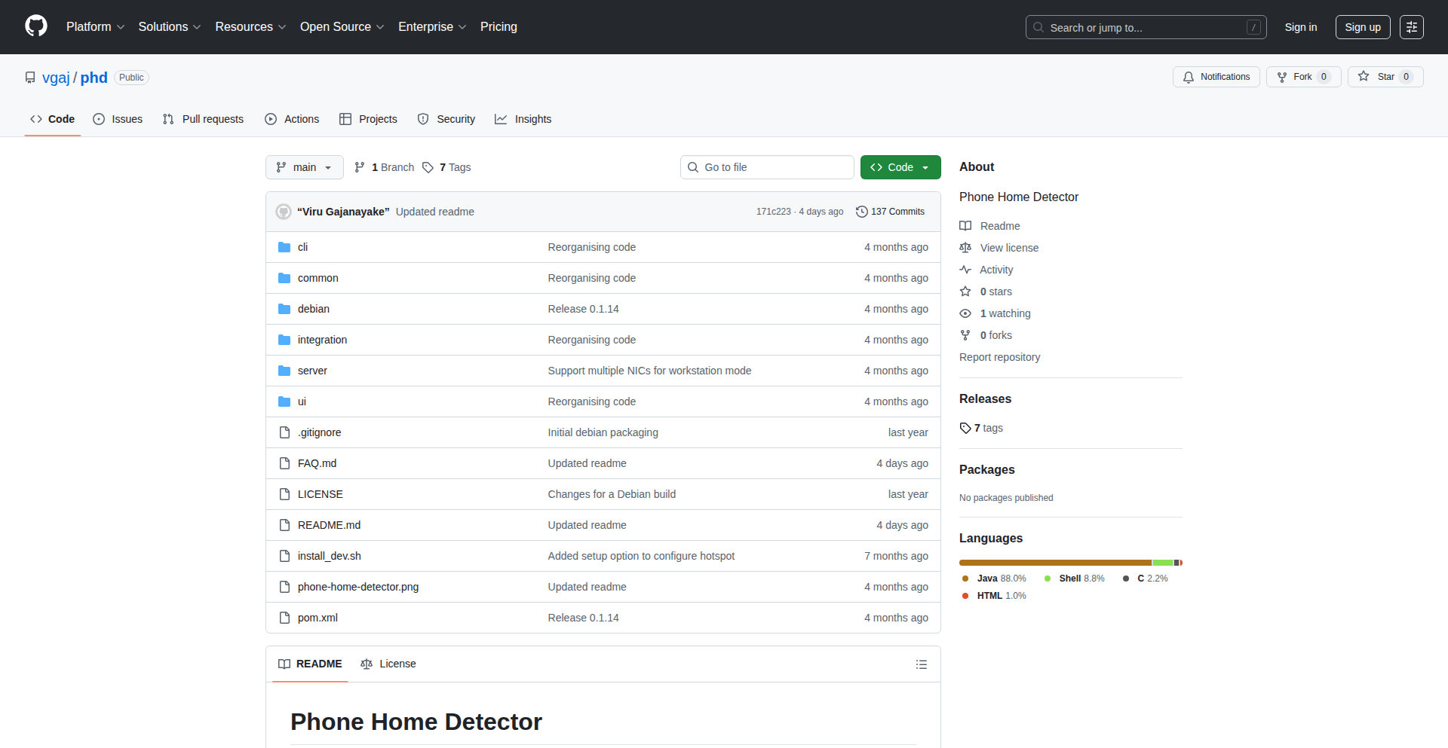This screenshot has width=1448, height=748.
Task: Click the 7 Tags tag icon
Action: [428, 167]
